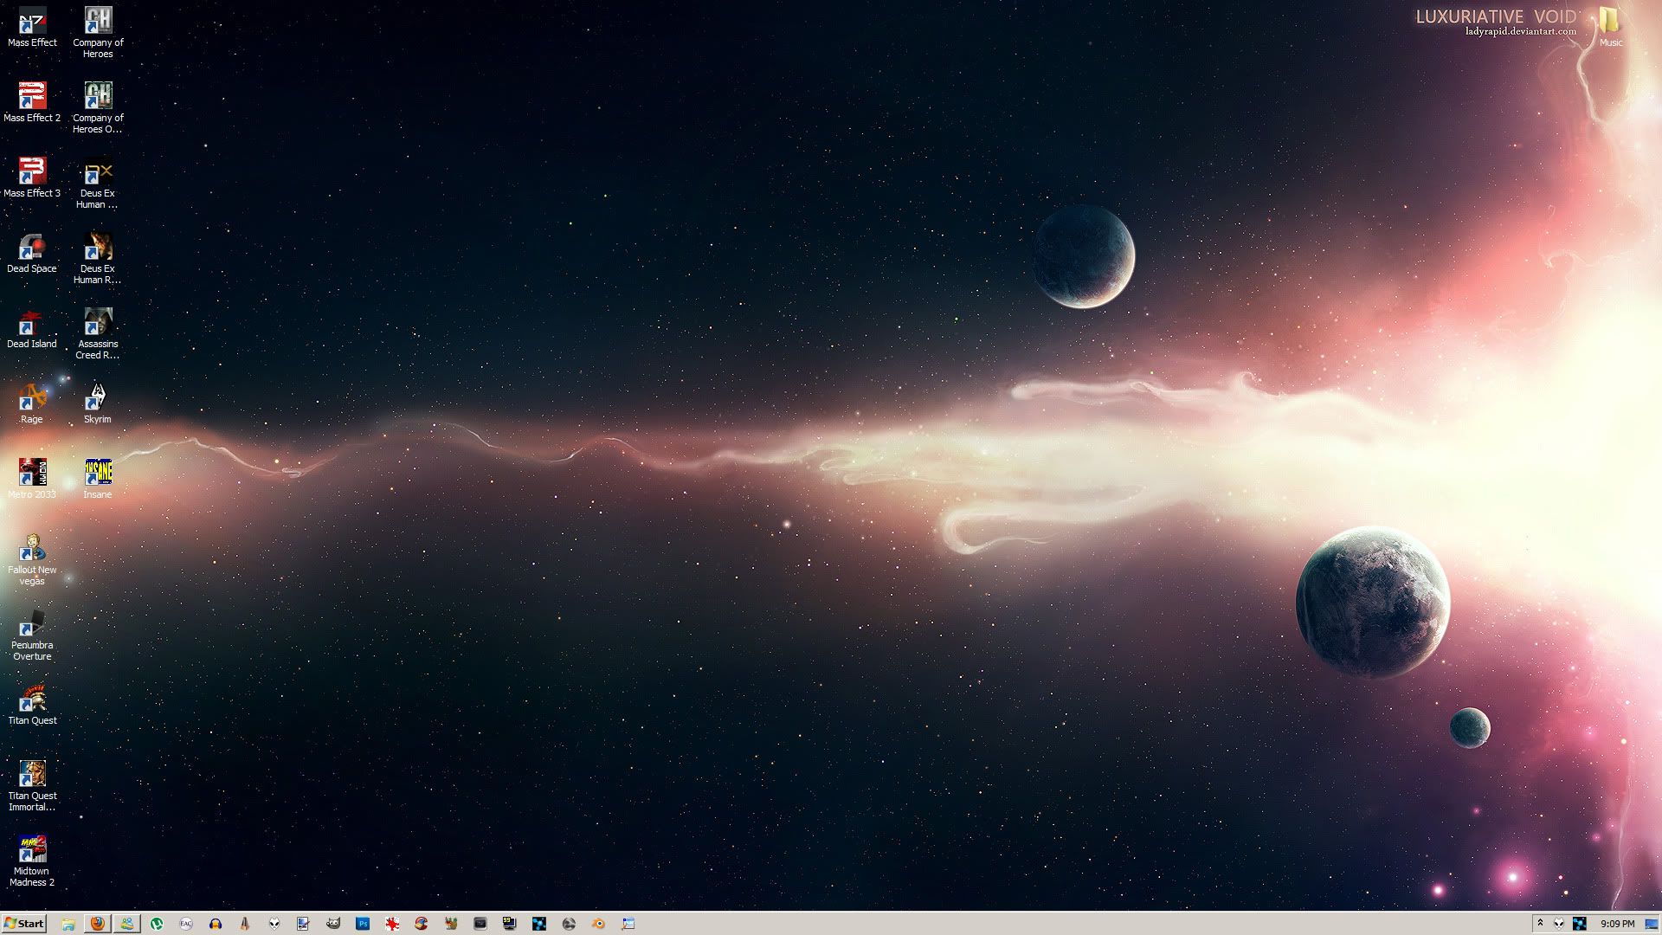Viewport: 1662px width, 935px height.
Task: Click the 9:09 PM clock
Action: pyautogui.click(x=1617, y=924)
